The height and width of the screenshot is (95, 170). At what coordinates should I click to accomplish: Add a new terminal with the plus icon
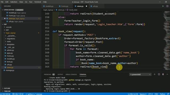(x=155, y=74)
